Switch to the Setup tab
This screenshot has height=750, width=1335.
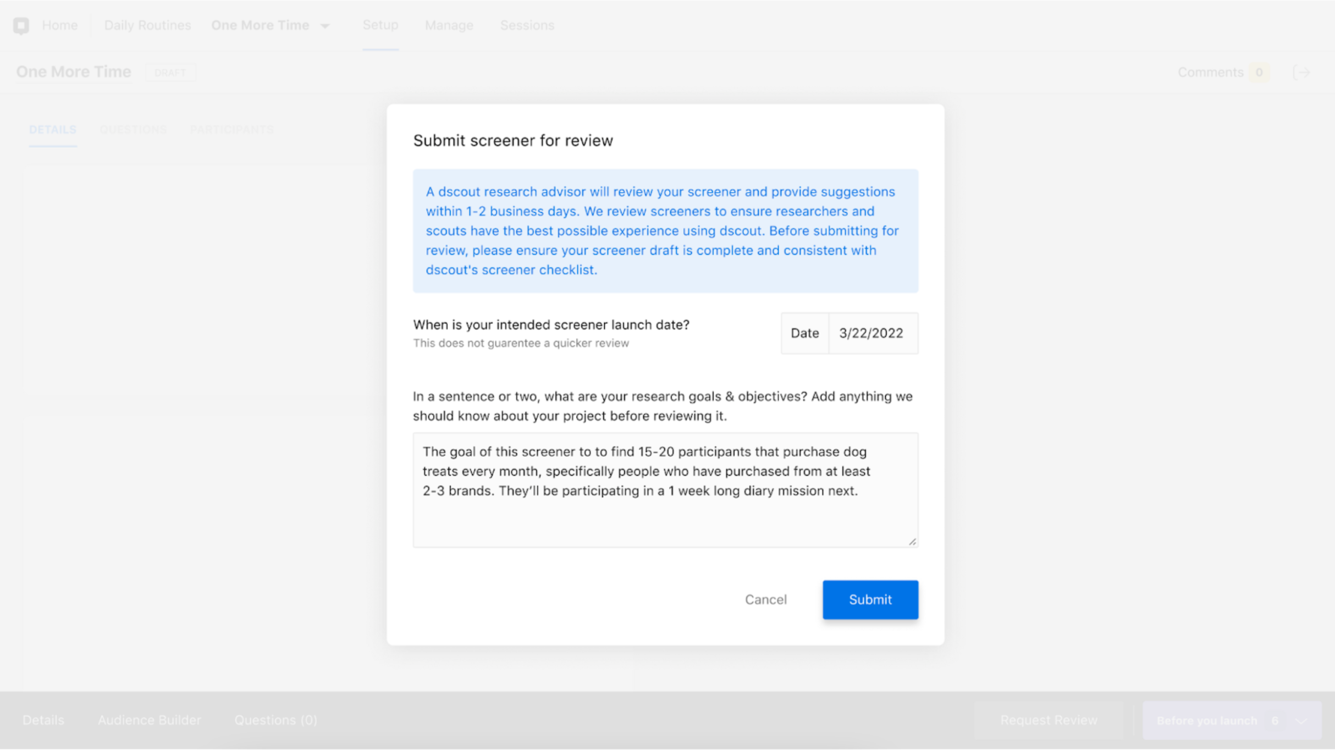pyautogui.click(x=380, y=25)
